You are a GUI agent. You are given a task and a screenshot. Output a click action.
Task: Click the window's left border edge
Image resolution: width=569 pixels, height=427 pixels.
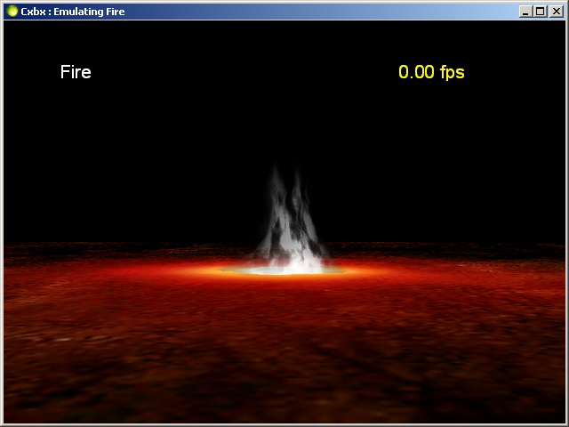(2, 222)
